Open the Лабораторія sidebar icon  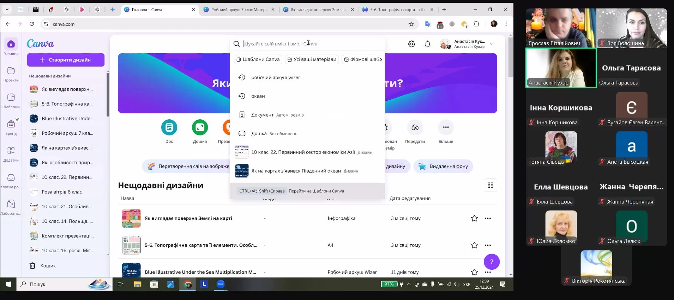[x=11, y=207]
